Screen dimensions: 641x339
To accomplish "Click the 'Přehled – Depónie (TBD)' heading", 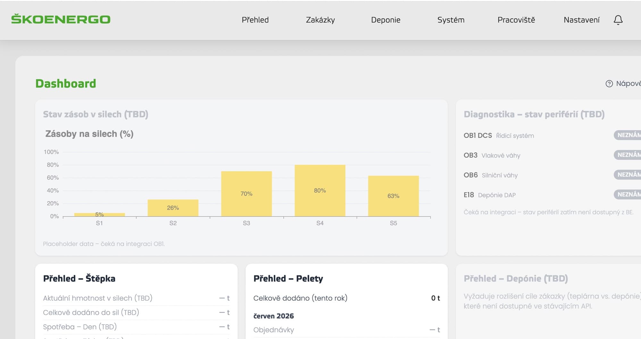I will [x=516, y=278].
